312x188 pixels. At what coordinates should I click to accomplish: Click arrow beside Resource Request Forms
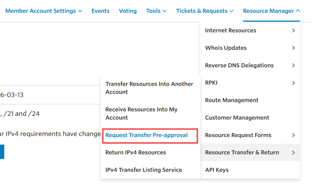pos(293,135)
